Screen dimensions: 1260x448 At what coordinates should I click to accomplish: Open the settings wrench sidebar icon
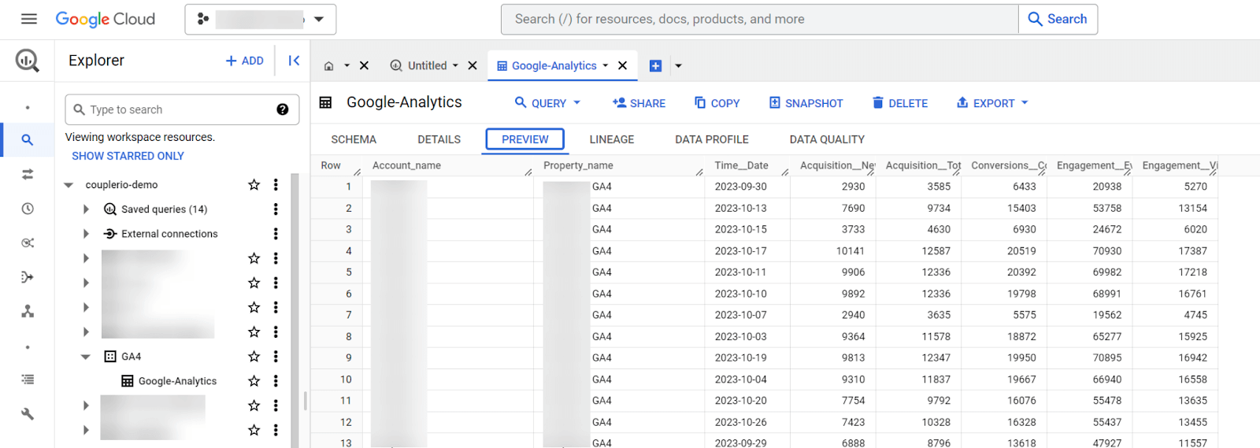coord(28,413)
